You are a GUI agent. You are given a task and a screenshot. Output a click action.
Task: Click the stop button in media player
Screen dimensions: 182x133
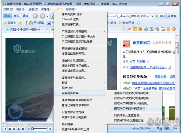(x=10, y=129)
